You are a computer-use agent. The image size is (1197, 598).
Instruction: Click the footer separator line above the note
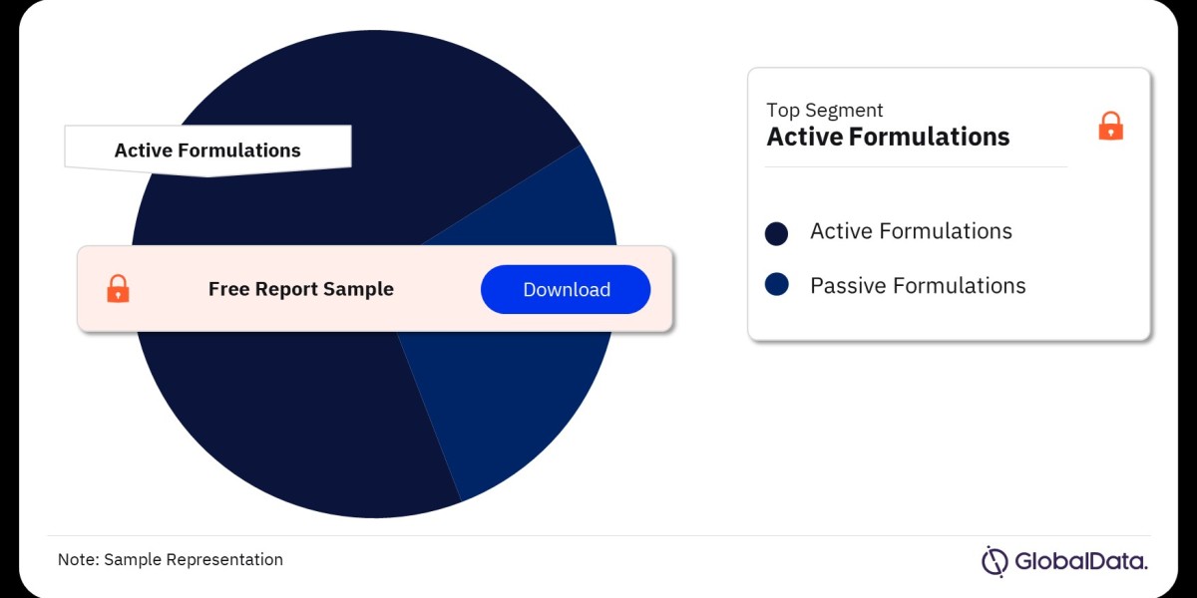click(x=598, y=536)
